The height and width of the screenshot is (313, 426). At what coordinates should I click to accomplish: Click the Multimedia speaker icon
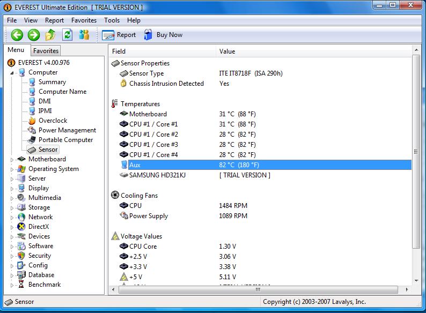pos(21,198)
